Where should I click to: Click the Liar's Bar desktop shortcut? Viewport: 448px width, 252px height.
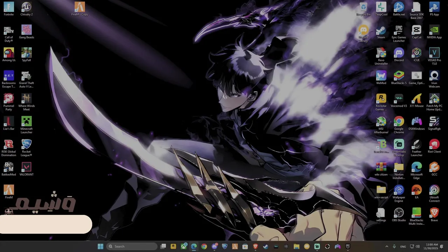click(9, 123)
